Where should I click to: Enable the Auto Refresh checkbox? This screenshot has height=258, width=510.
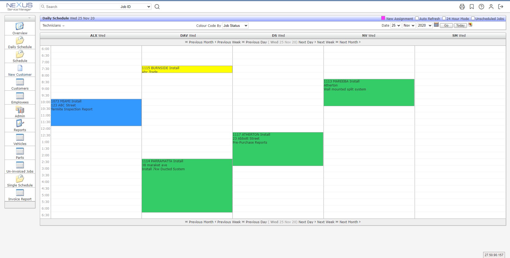click(x=417, y=18)
